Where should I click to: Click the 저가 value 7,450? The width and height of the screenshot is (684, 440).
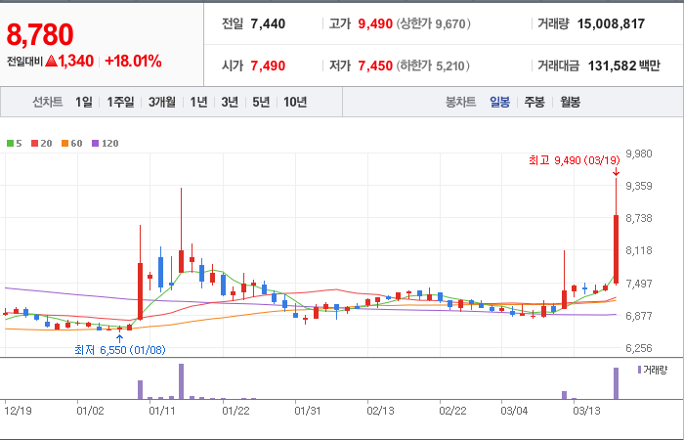pos(375,66)
